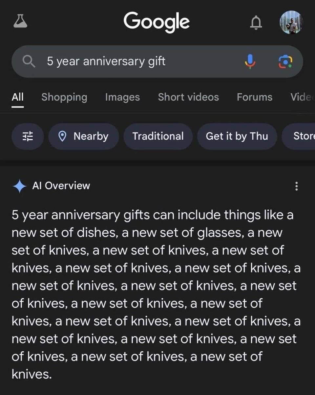Open AI Overview three-dot options menu
Viewport: 315px width, 395px height.
point(297,186)
